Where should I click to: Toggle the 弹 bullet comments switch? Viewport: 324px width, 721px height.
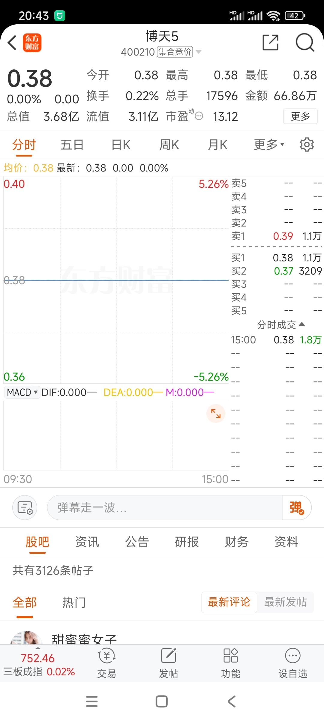pos(297,507)
